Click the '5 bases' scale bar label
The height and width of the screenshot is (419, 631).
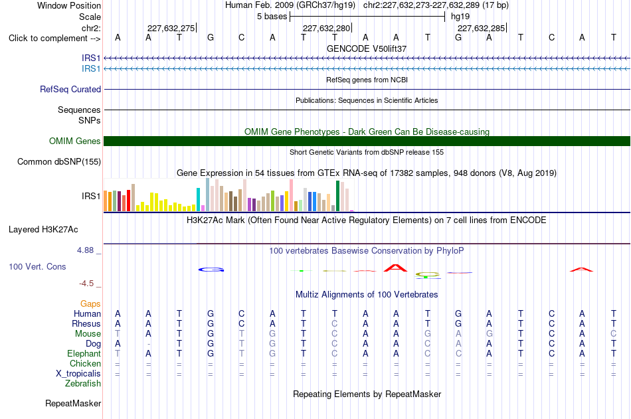(x=272, y=17)
